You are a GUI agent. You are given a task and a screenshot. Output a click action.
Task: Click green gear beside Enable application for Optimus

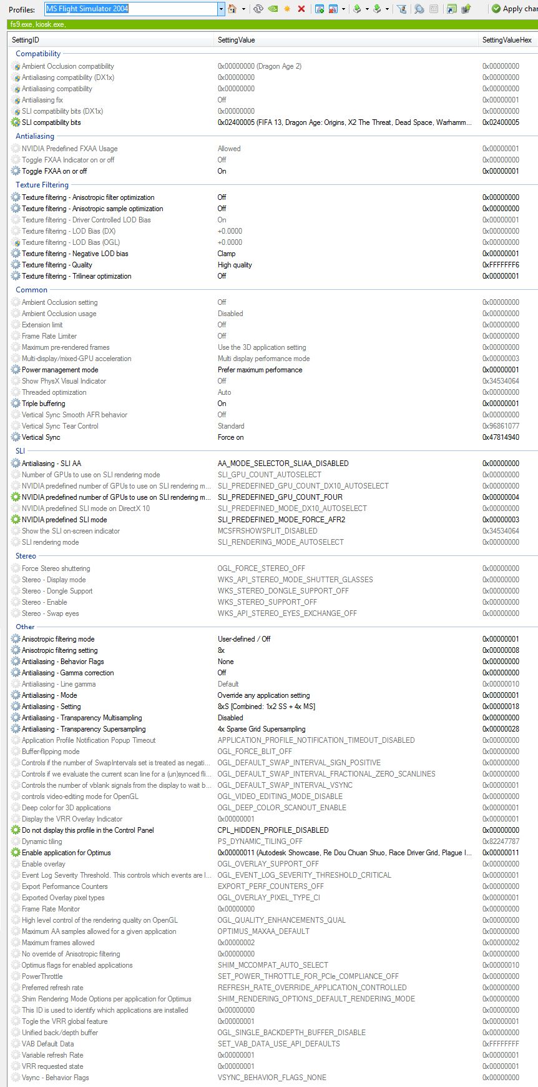[x=16, y=853]
